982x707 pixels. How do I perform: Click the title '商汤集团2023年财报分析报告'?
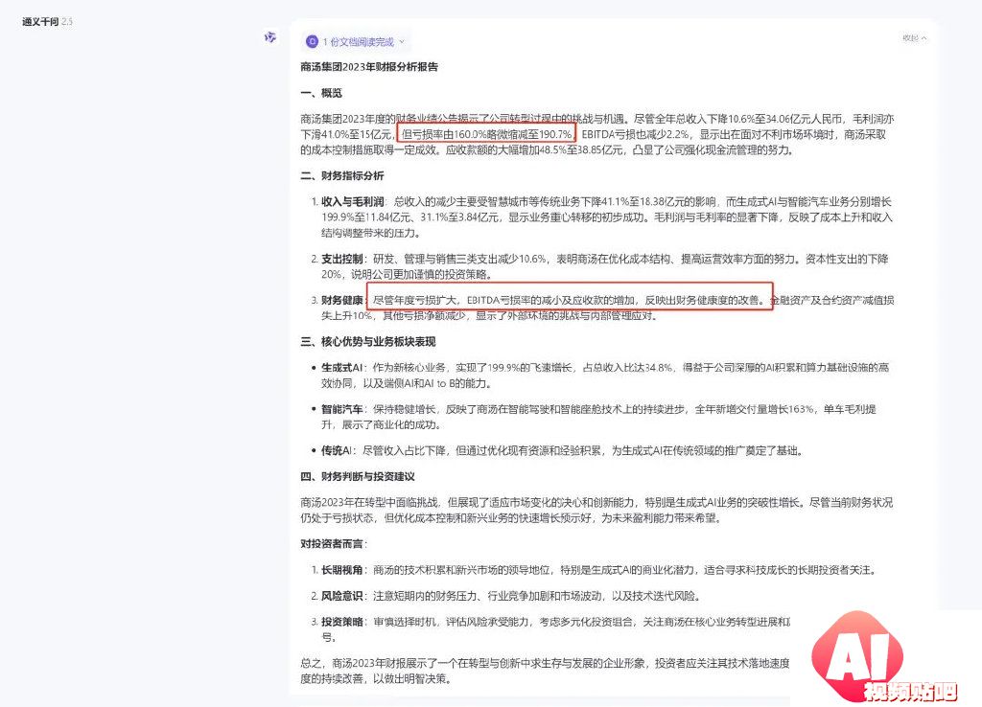tap(369, 67)
